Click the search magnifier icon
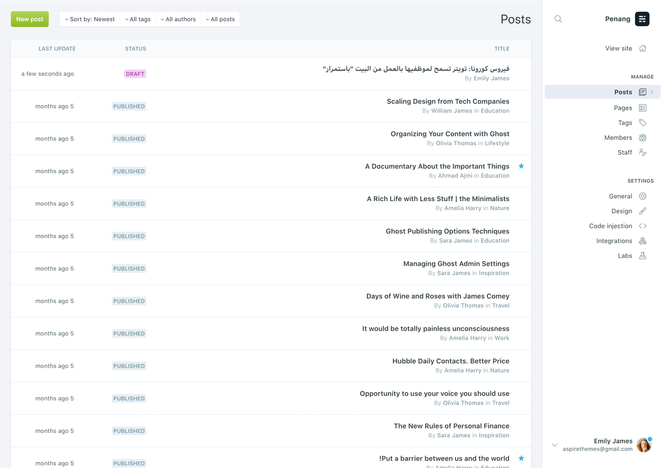Screen dimensions: 663x468 coord(558,19)
